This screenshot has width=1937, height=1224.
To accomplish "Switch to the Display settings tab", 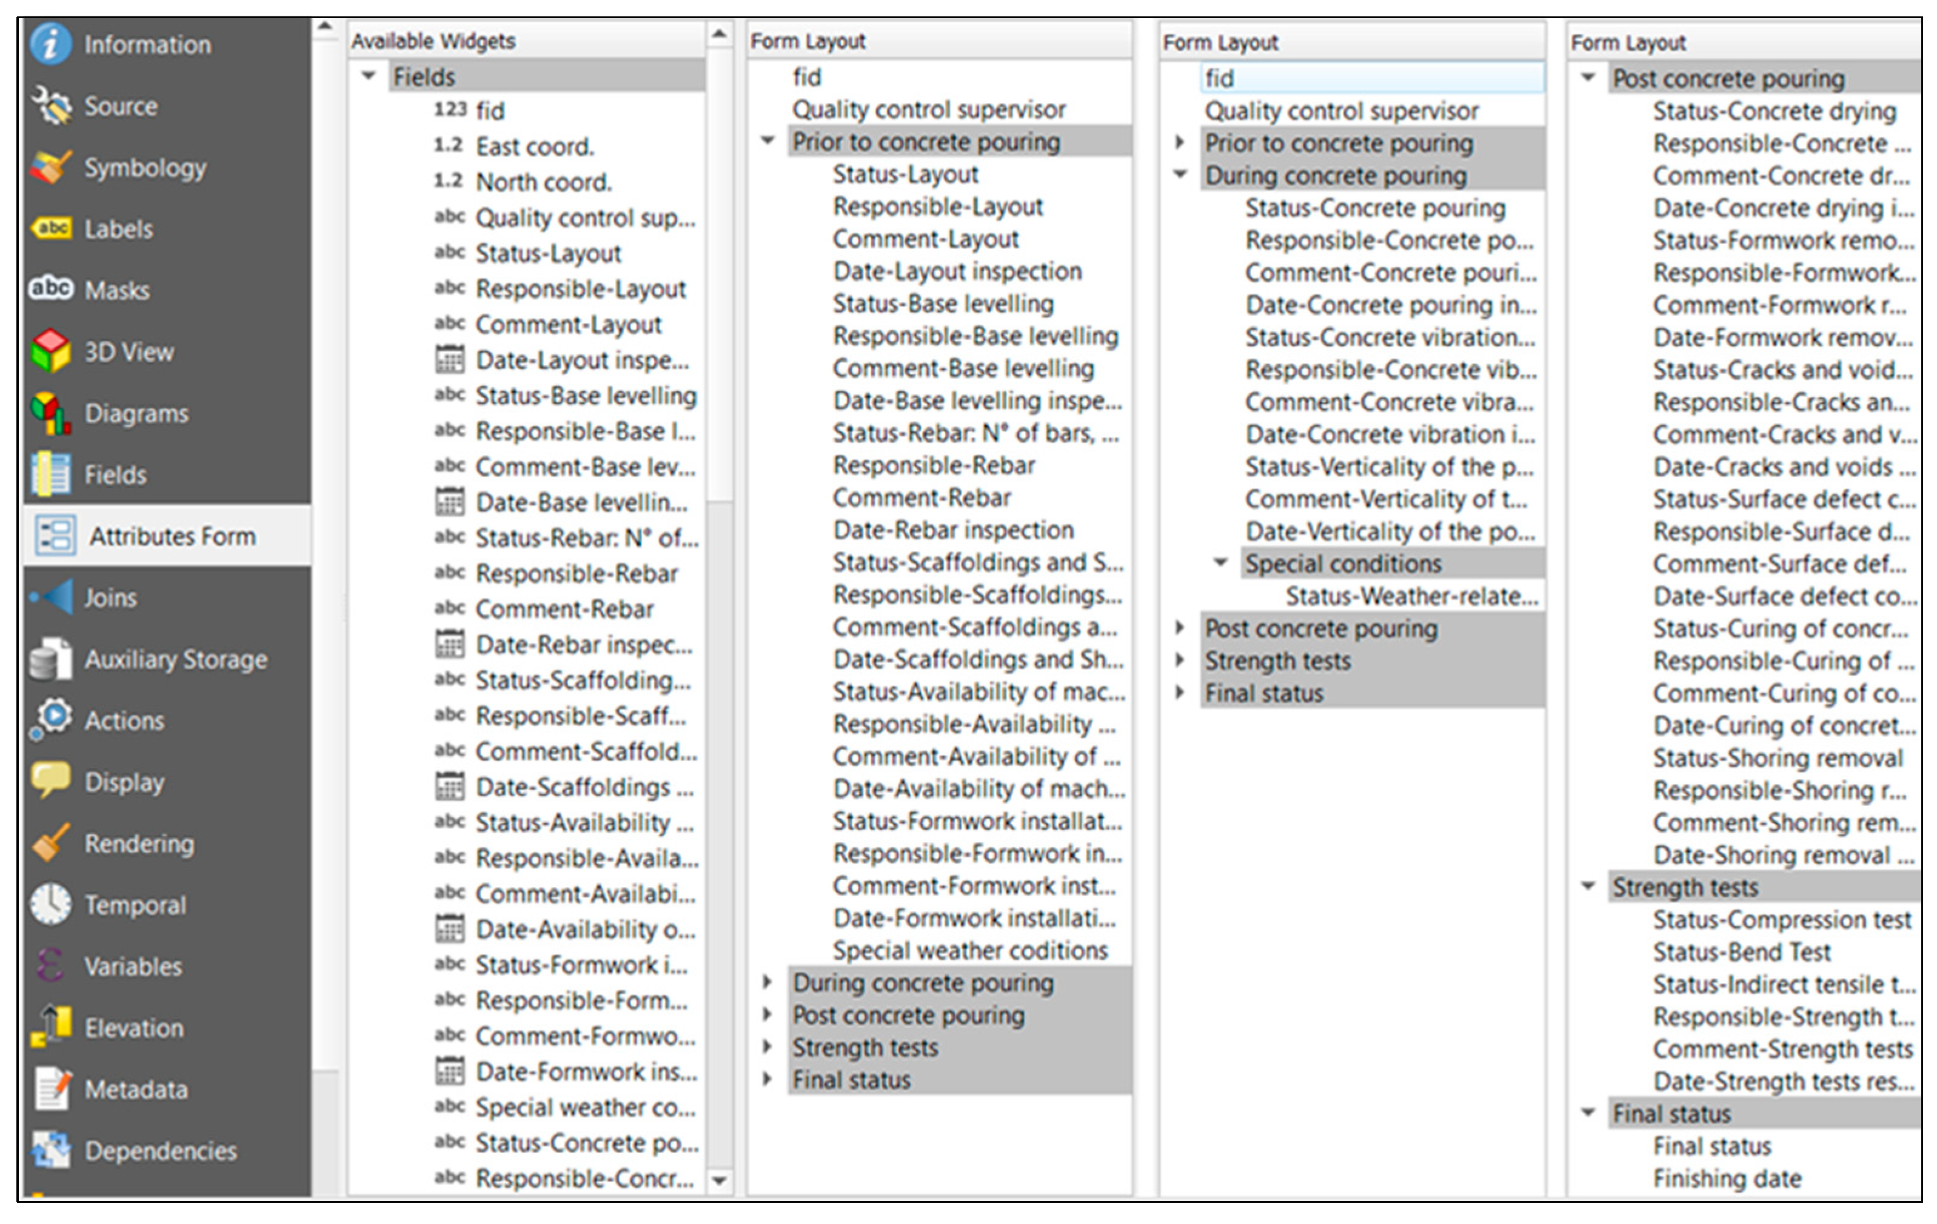I will click(x=167, y=782).
